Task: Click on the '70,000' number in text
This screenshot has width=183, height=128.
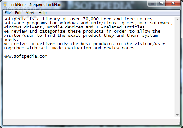Action: [91, 19]
